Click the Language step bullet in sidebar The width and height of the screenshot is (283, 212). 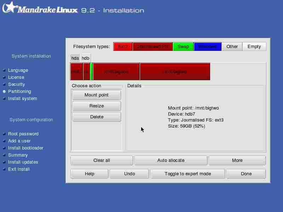coord(4,70)
